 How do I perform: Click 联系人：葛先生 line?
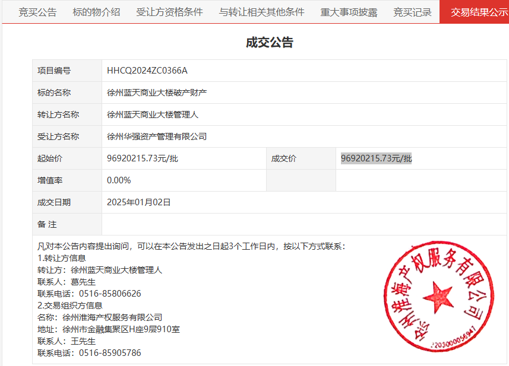[67, 282]
